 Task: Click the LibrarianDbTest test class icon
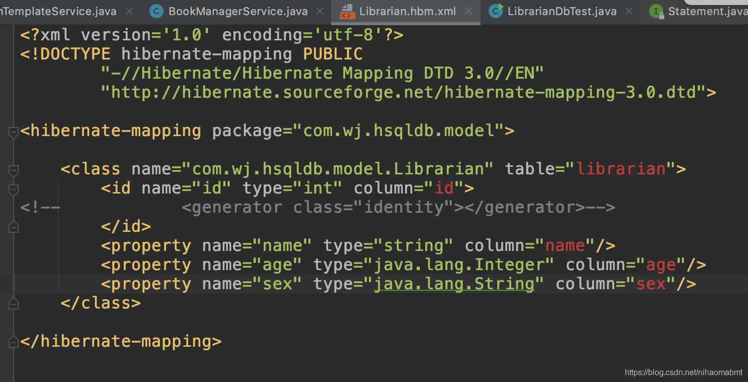coord(496,11)
